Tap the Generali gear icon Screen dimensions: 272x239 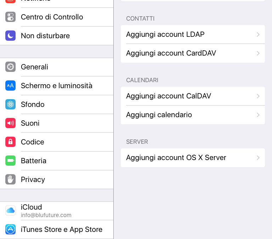click(10, 67)
